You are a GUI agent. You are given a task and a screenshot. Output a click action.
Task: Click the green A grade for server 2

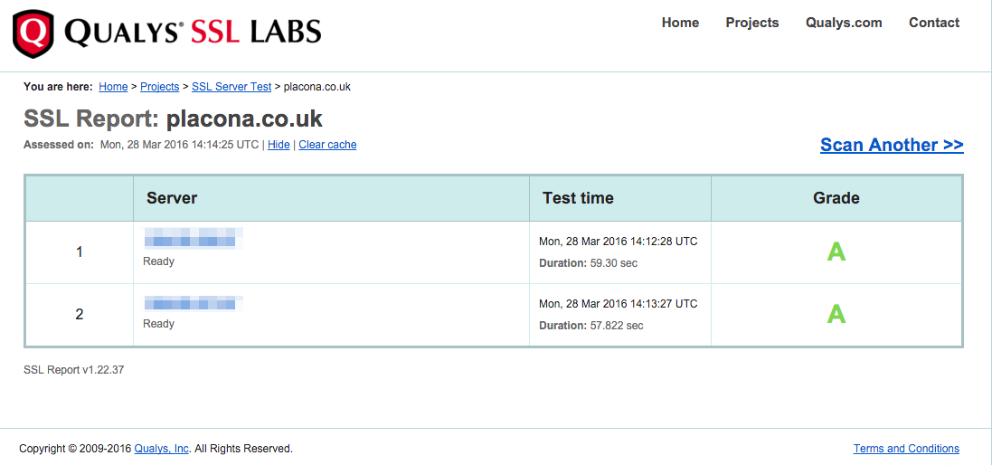pos(836,315)
